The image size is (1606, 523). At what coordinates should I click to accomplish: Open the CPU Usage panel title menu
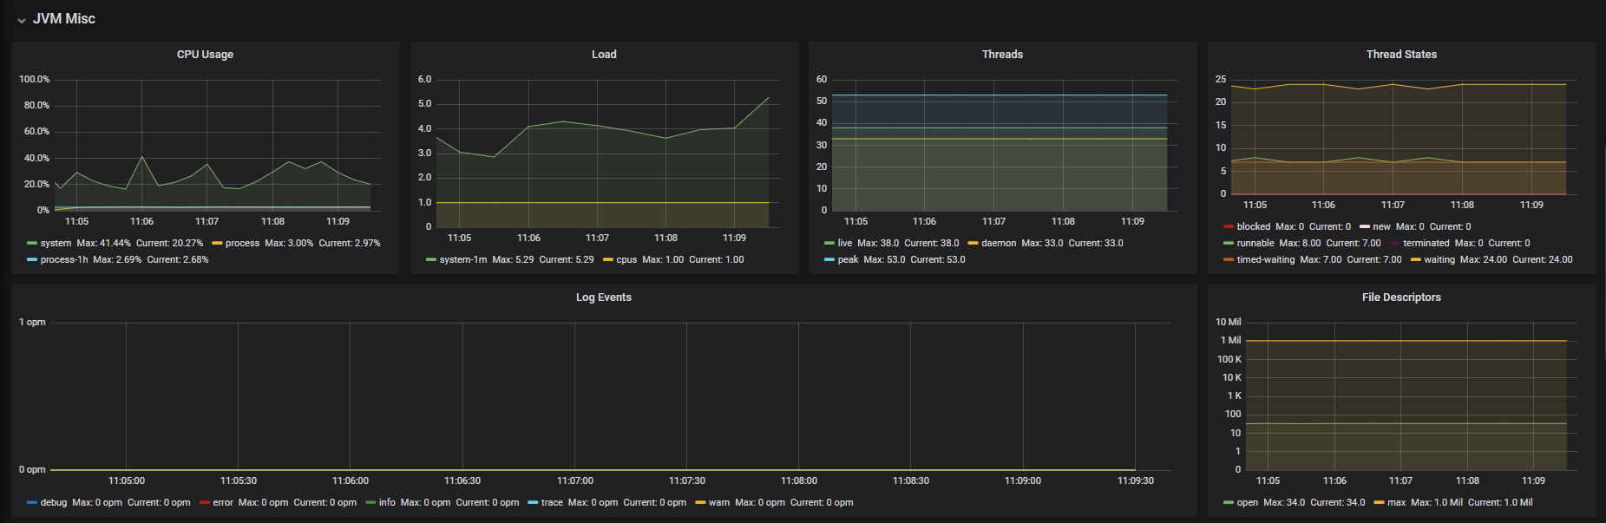point(205,54)
